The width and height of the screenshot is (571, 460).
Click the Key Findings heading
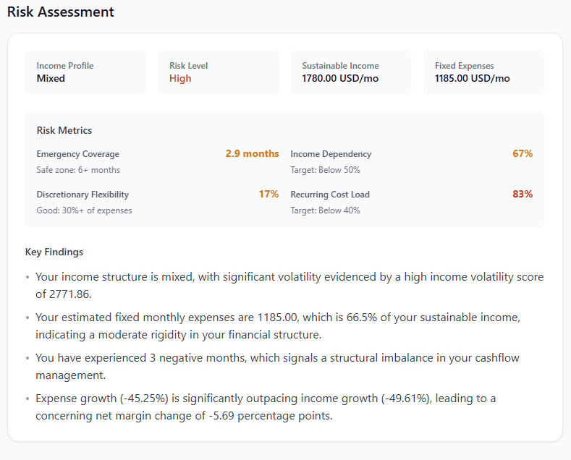[54, 252]
